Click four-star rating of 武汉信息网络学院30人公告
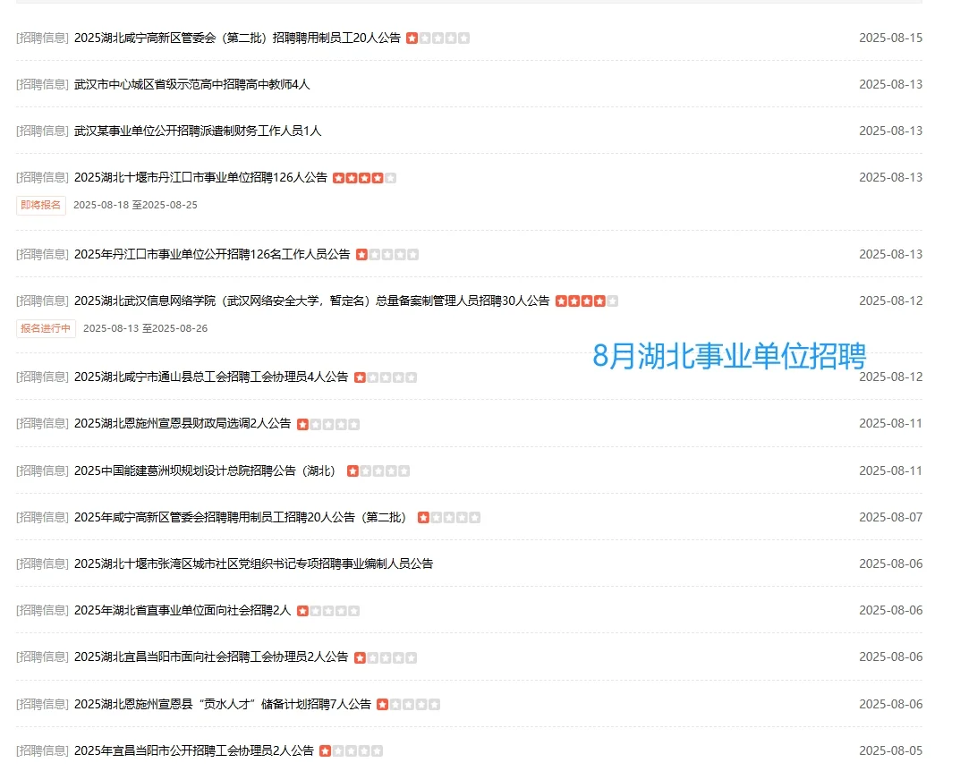 coord(587,301)
